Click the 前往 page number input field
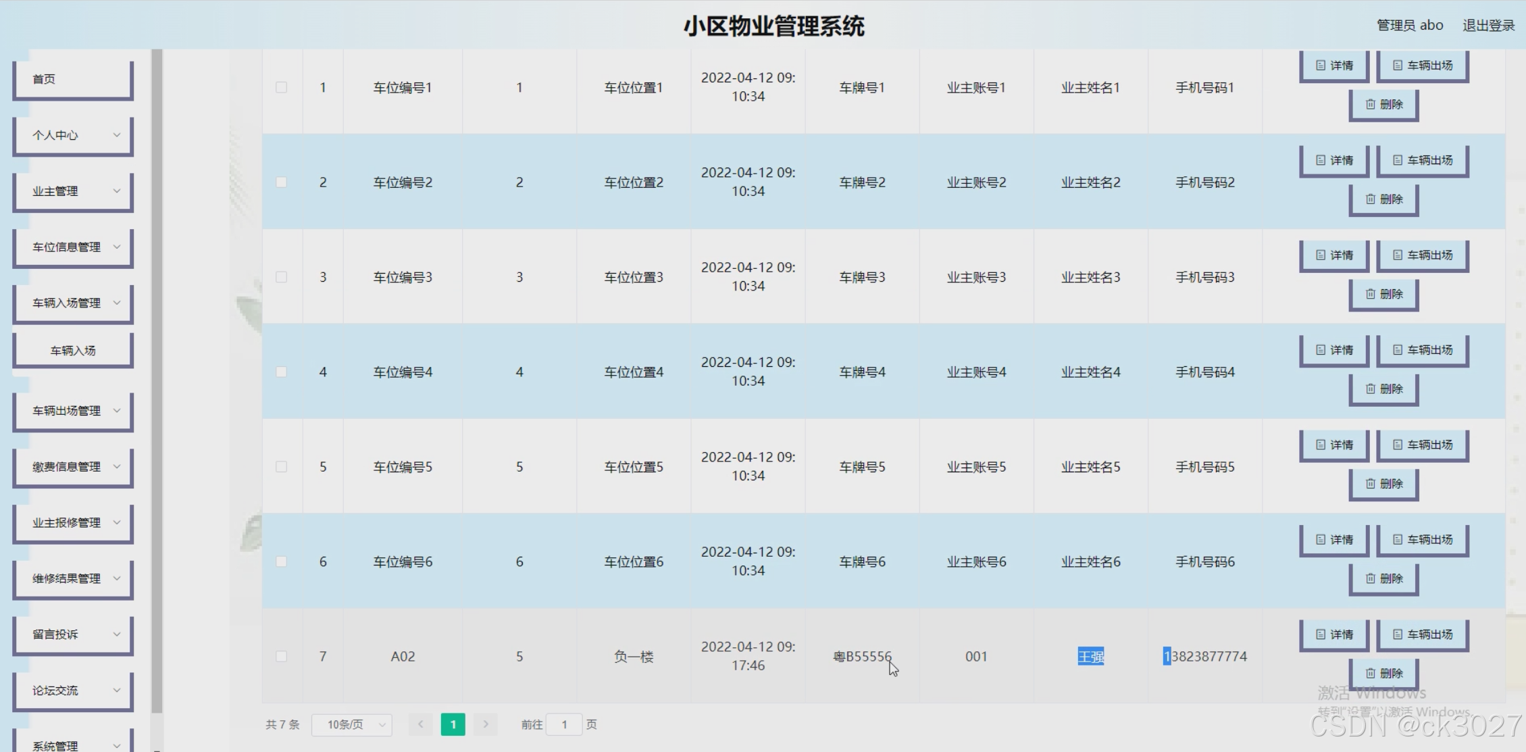The width and height of the screenshot is (1526, 752). [564, 724]
